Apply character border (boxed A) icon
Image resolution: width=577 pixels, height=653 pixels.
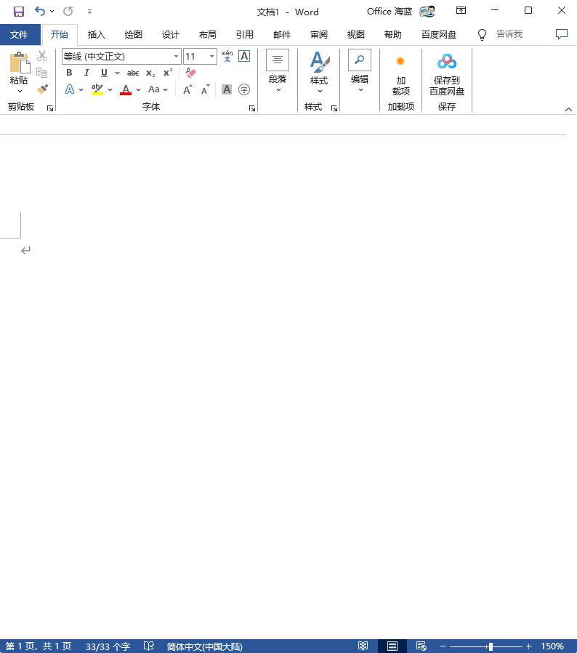pos(244,56)
